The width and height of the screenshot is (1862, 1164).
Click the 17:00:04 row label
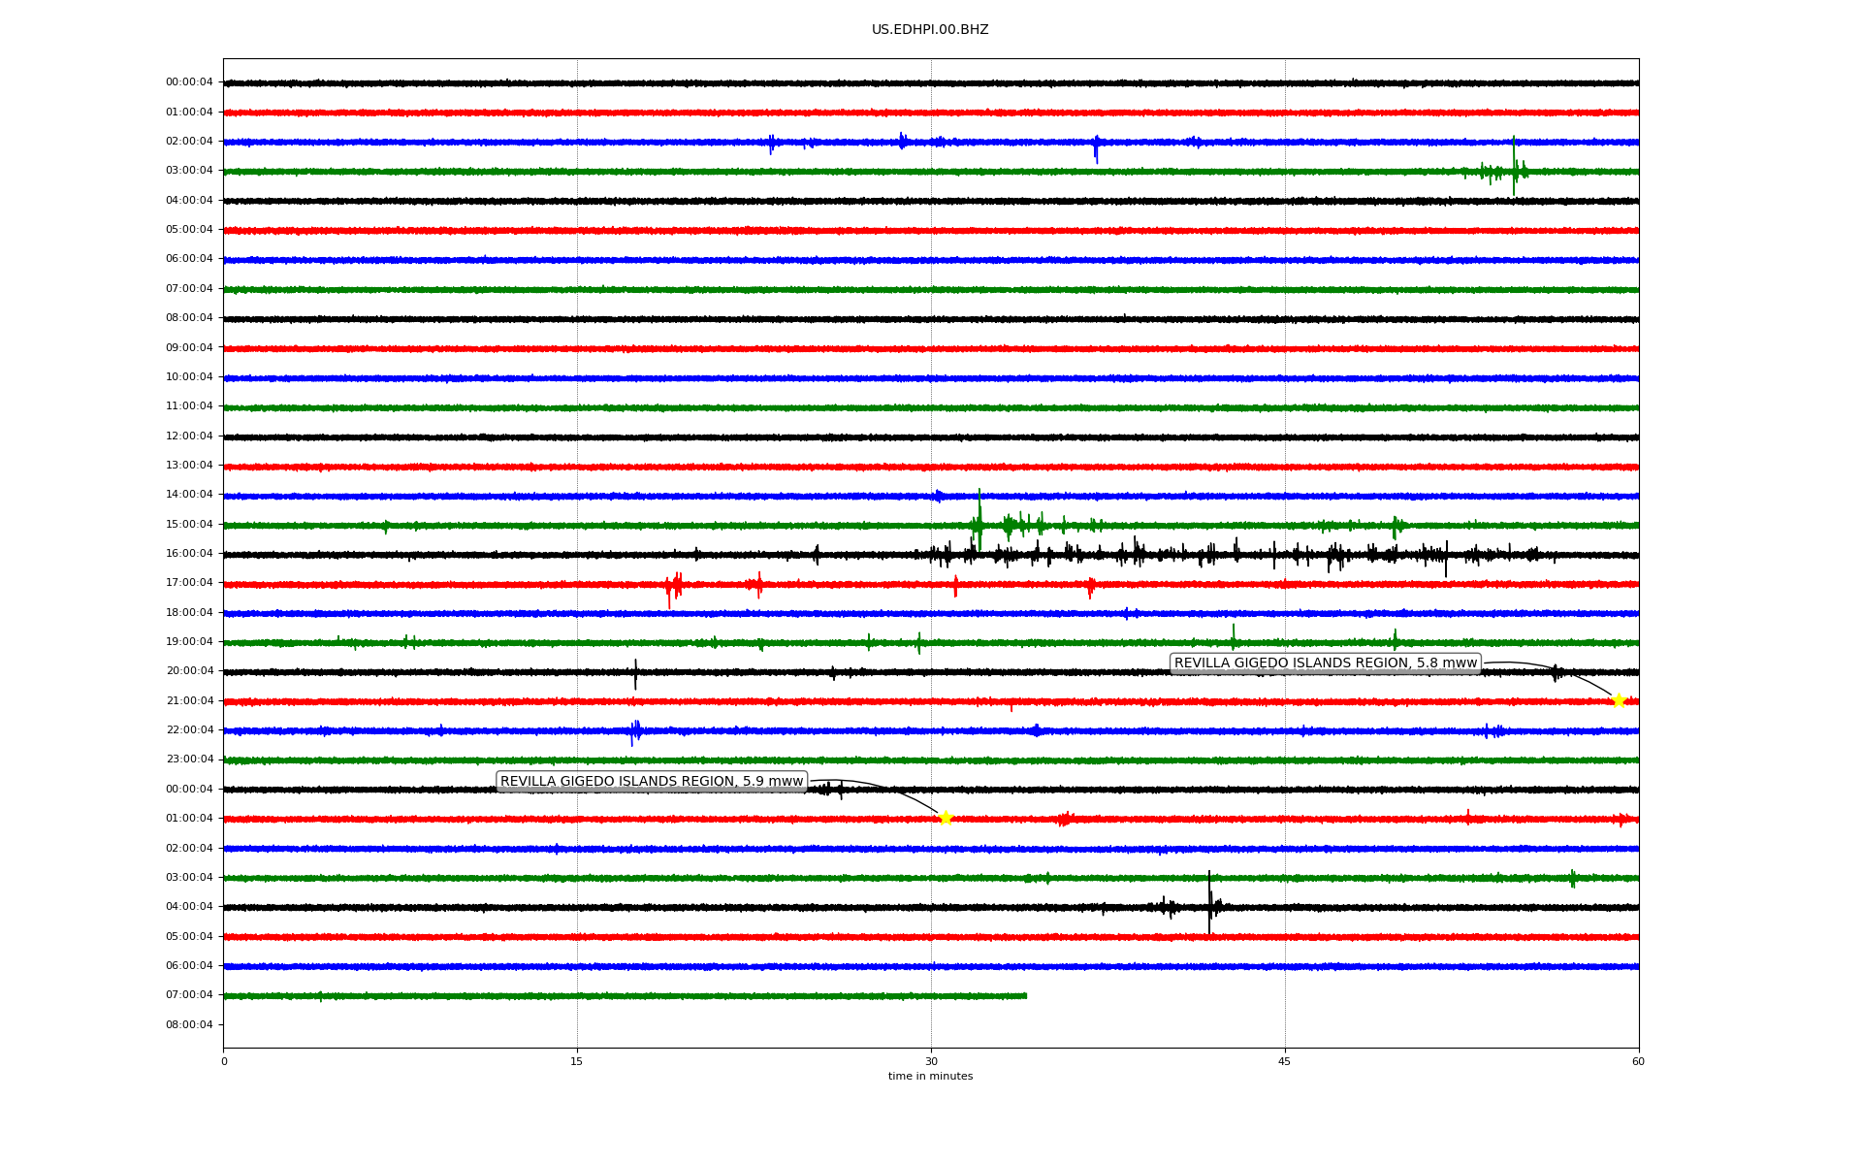pyautogui.click(x=189, y=582)
